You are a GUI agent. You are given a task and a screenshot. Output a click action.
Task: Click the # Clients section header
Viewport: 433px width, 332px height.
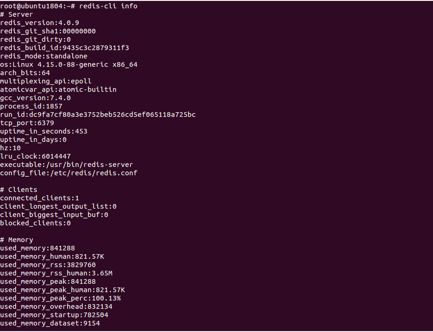tap(19, 190)
